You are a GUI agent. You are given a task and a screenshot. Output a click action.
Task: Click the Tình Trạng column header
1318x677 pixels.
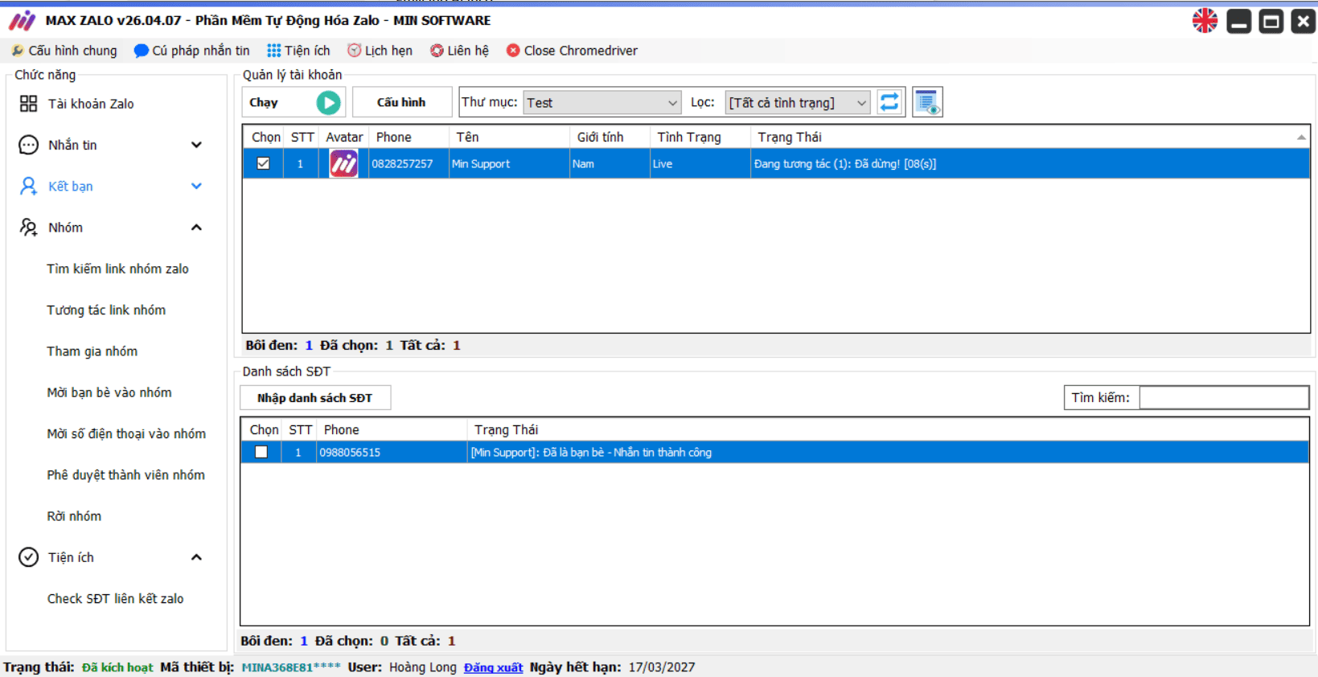tap(700, 137)
